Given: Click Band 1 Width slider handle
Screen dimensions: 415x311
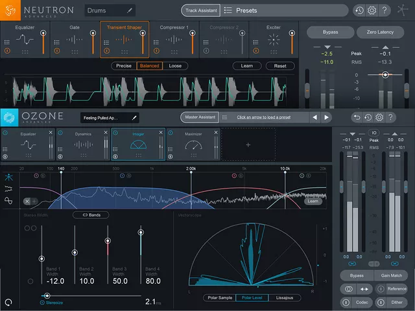Looking at the screenshot, I should pos(42,259).
